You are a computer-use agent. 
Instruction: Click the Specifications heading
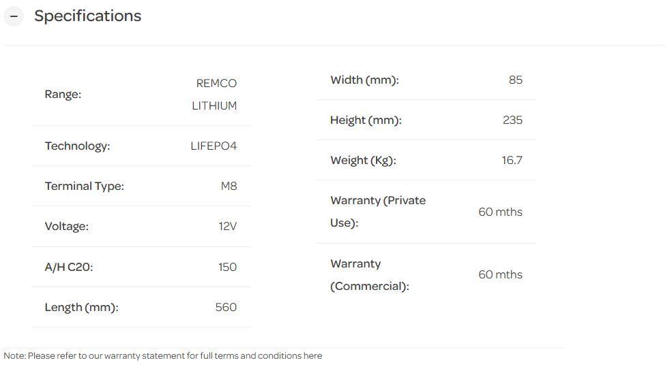click(87, 16)
